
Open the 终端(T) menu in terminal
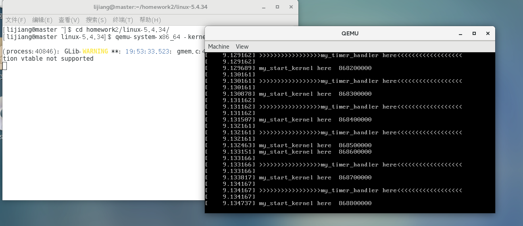tap(123, 20)
